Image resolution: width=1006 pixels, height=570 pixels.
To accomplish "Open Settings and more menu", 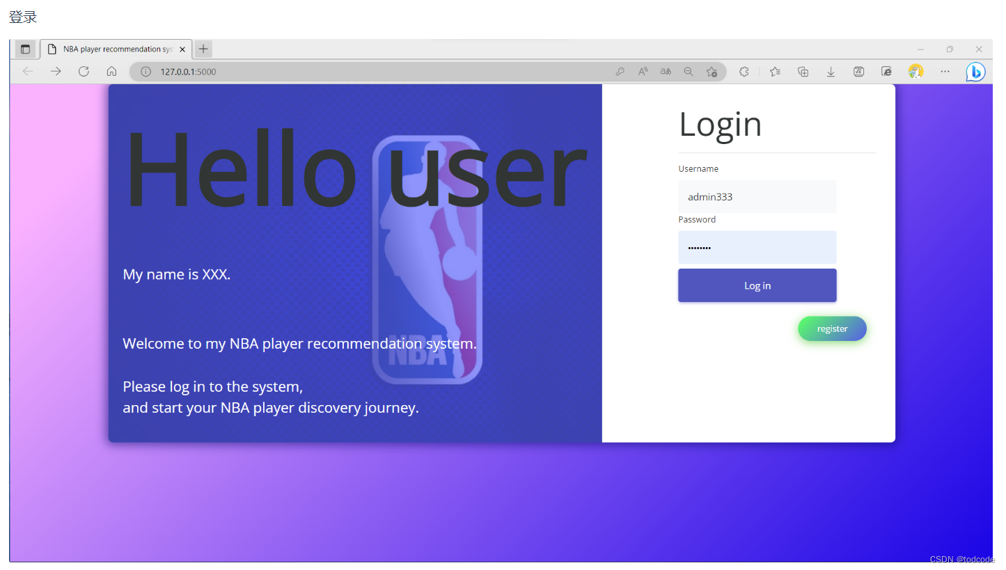I will (945, 71).
